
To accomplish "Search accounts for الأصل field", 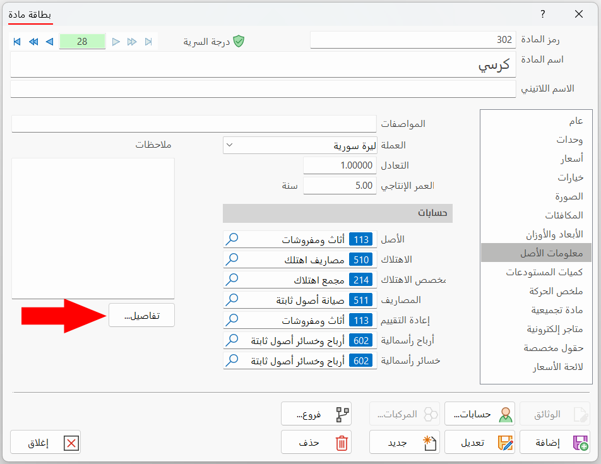I will click(x=232, y=239).
